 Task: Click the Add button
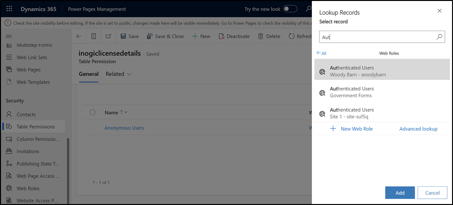400,193
